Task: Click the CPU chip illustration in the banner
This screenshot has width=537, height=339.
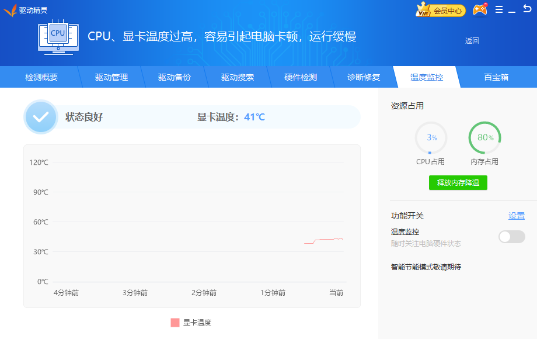Action: tap(57, 36)
